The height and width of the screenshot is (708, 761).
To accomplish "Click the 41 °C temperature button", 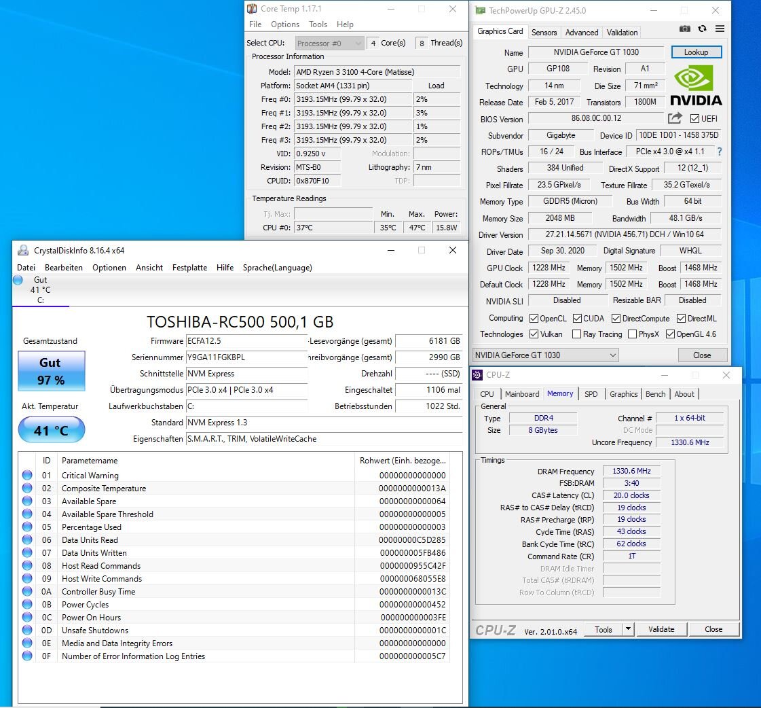I will pos(52,430).
